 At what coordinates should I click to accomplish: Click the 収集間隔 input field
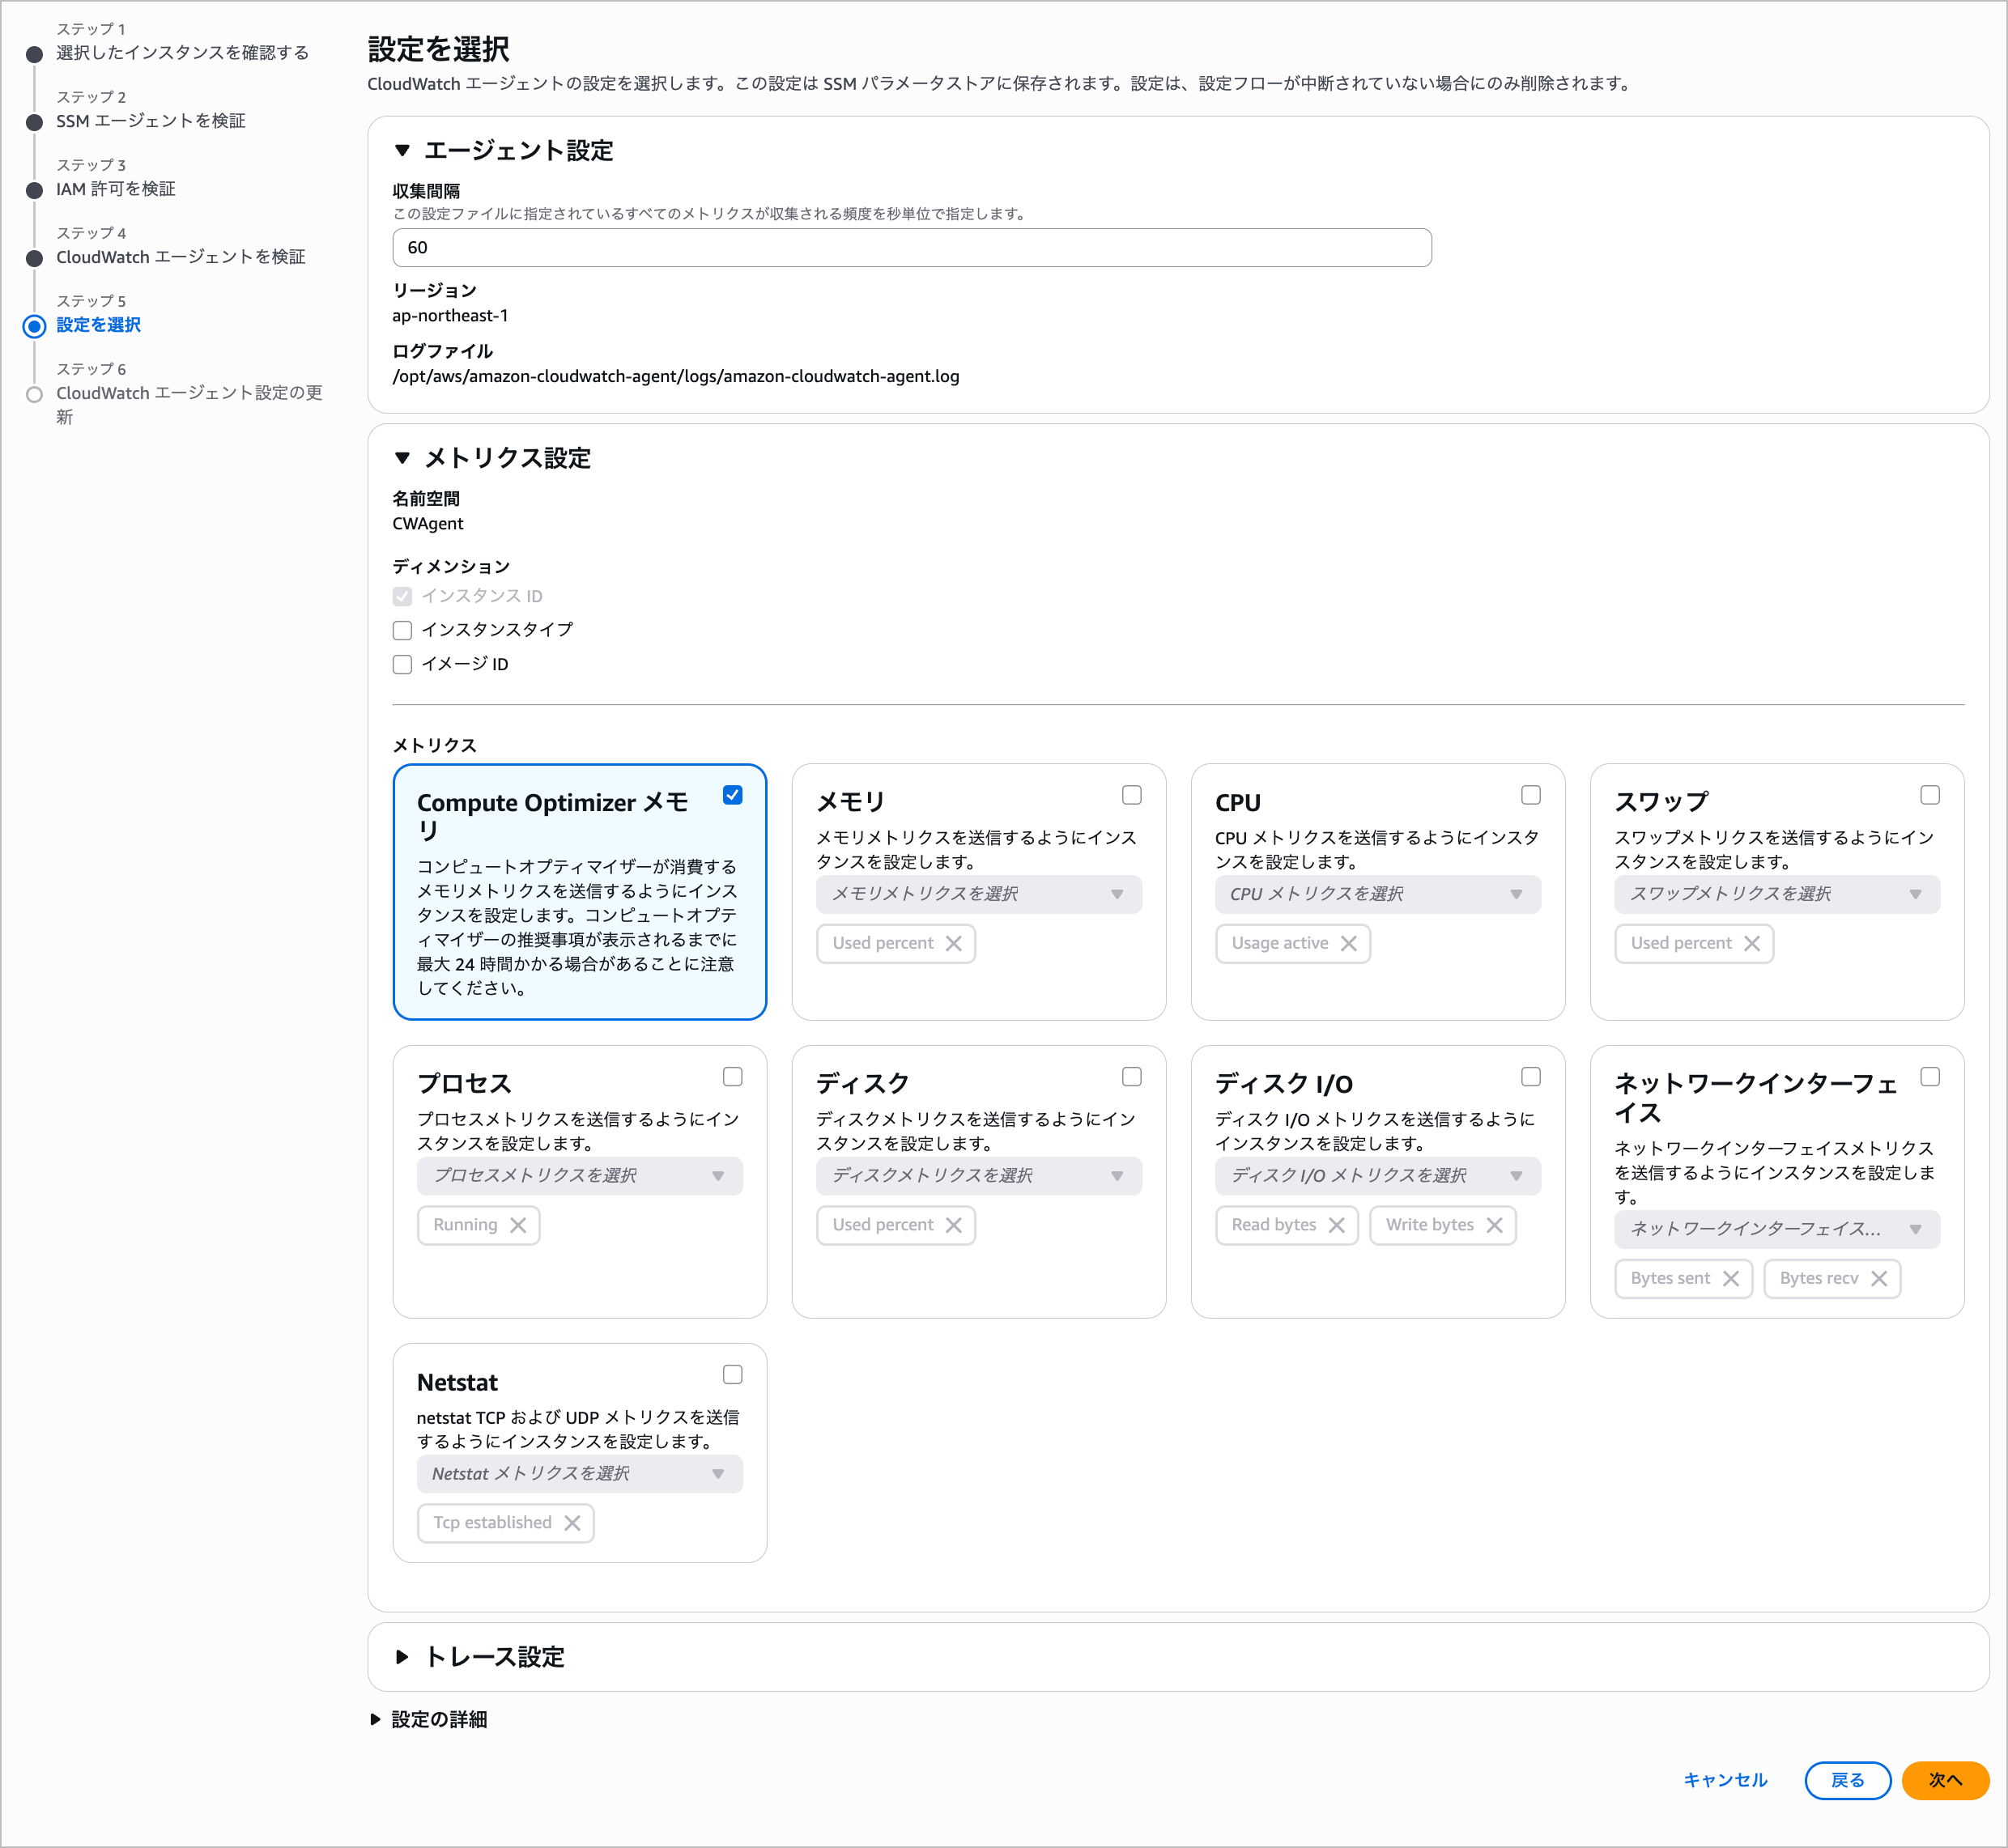(911, 247)
